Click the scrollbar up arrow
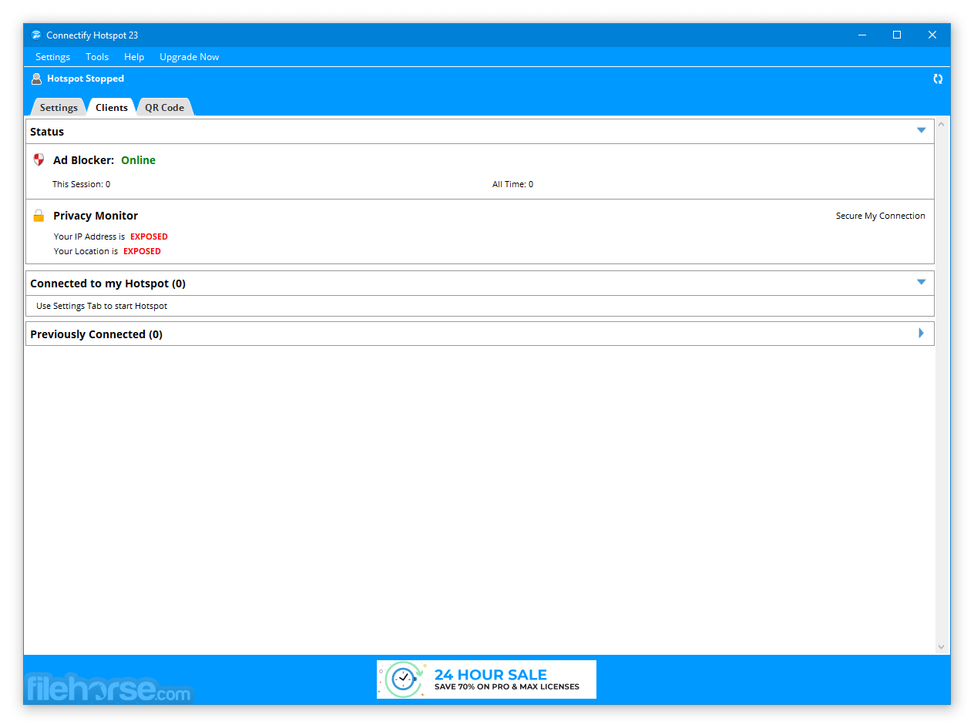The width and height of the screenshot is (974, 728). tap(941, 125)
